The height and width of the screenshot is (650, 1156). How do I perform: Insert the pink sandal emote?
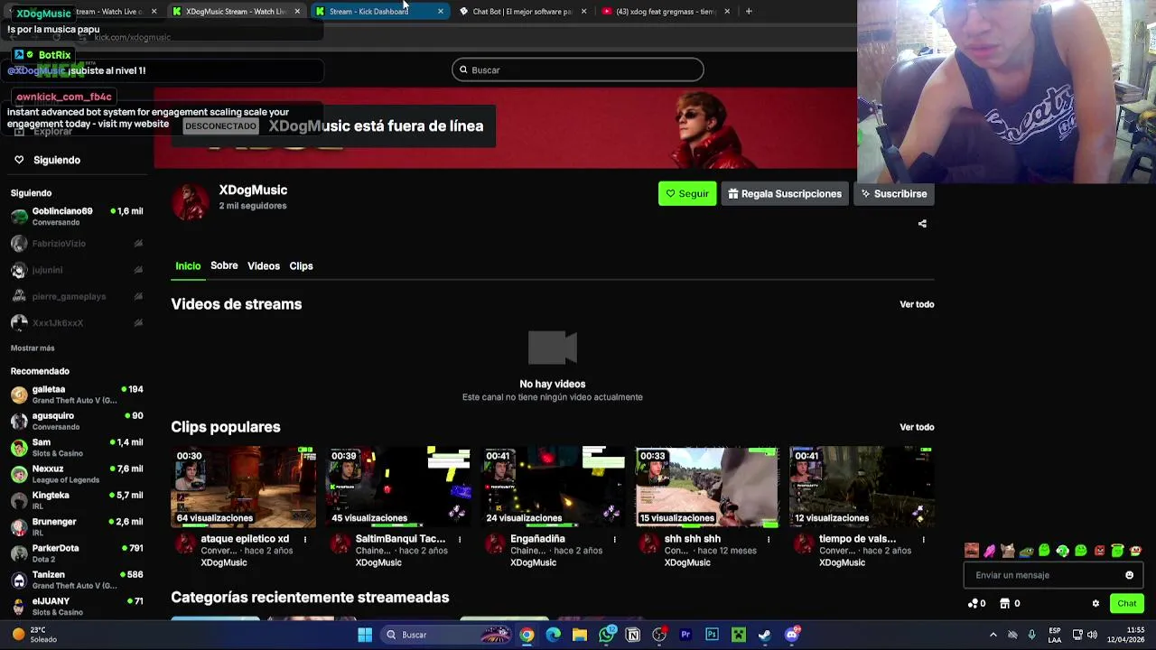[x=990, y=551]
